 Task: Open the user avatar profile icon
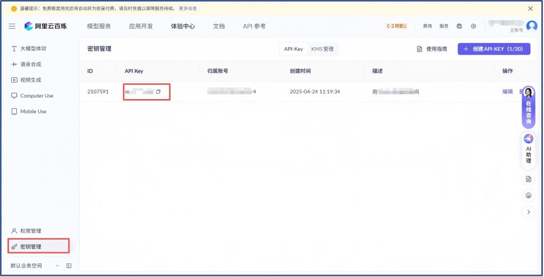(531, 26)
